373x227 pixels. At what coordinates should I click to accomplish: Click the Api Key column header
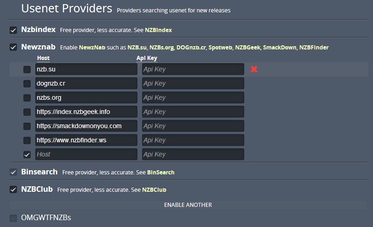click(x=147, y=58)
